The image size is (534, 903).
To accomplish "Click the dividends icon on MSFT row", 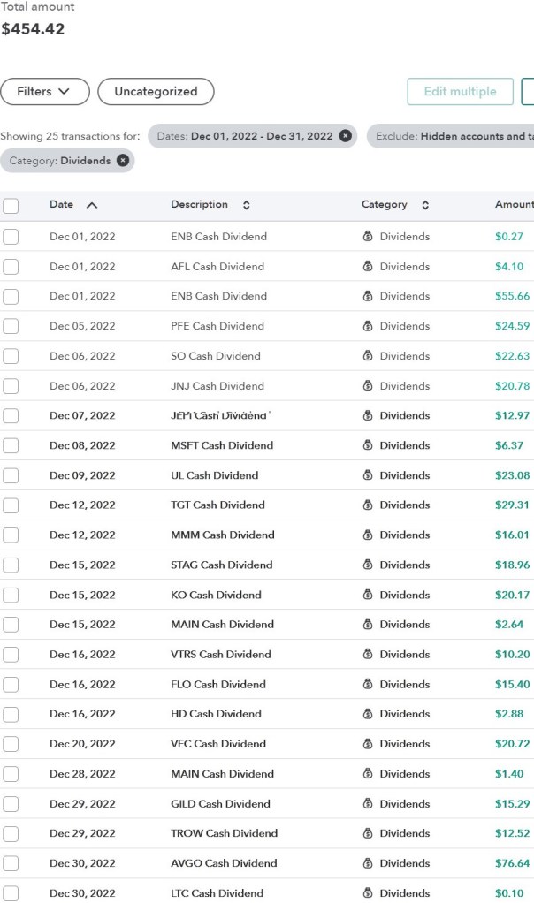I will [x=368, y=445].
